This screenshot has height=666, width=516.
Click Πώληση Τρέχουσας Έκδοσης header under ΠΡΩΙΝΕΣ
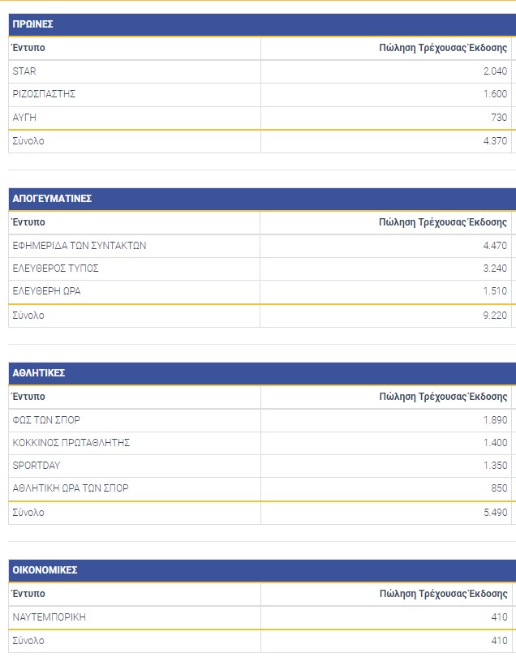click(x=443, y=48)
